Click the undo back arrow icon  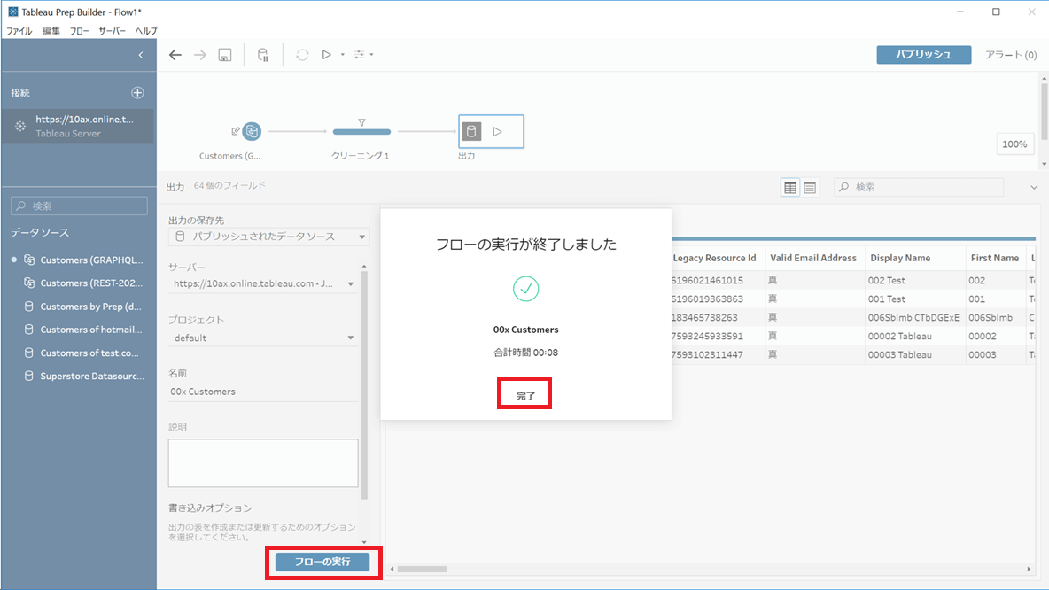click(175, 55)
